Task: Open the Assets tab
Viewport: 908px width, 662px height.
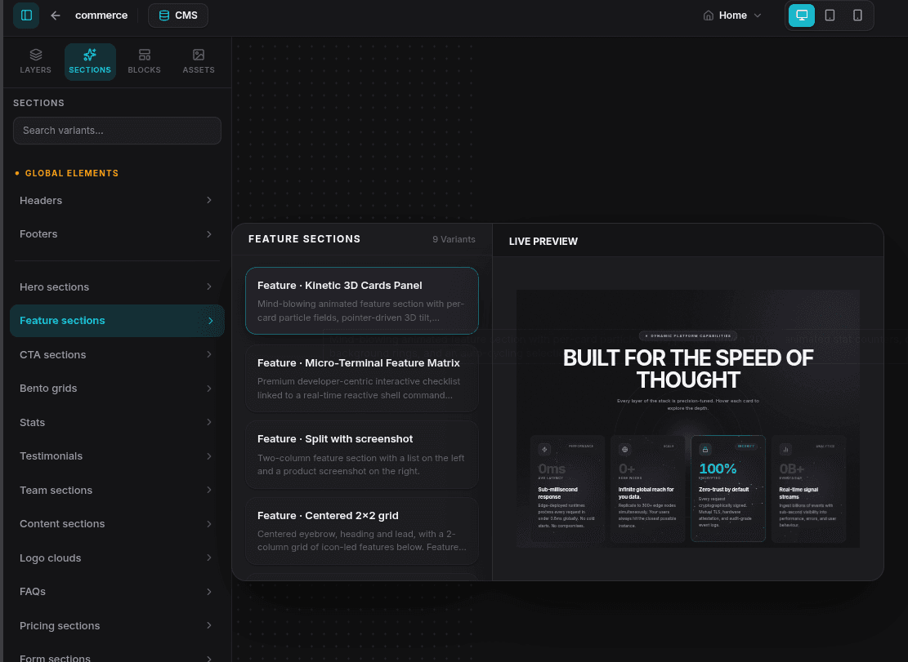Action: pyautogui.click(x=199, y=61)
